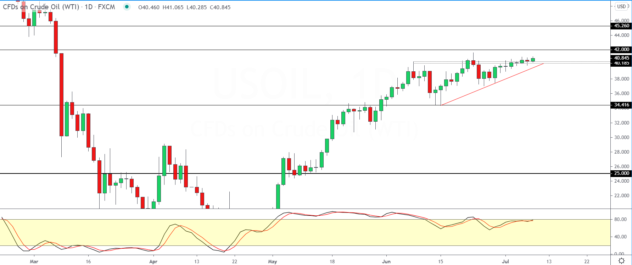The image size is (632, 265).
Task: Click the 22.000 price axis tick
Action: (x=622, y=195)
